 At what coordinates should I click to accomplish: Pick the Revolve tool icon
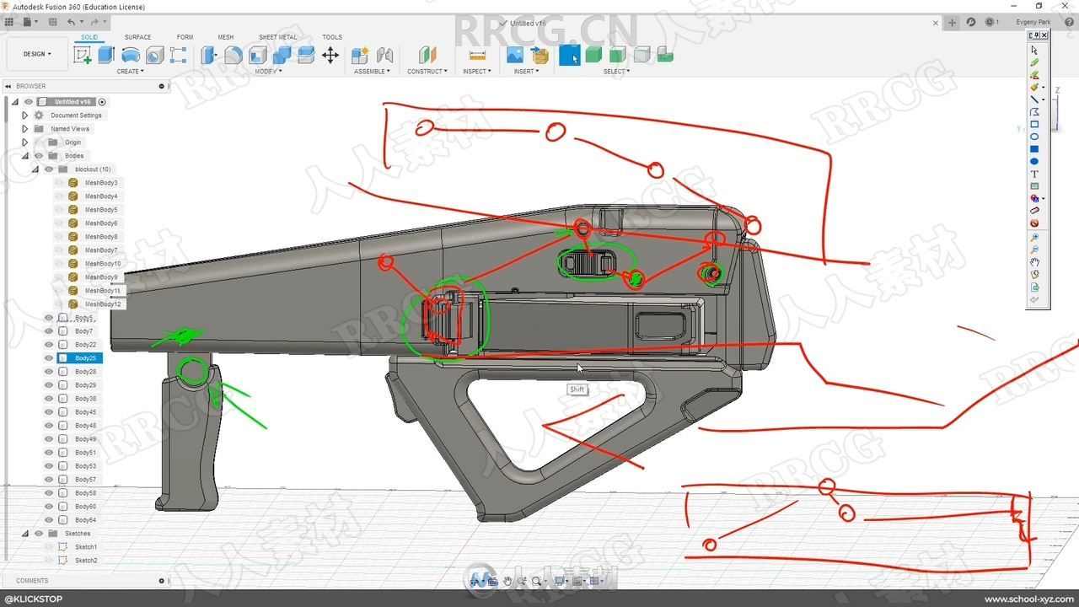click(x=131, y=55)
